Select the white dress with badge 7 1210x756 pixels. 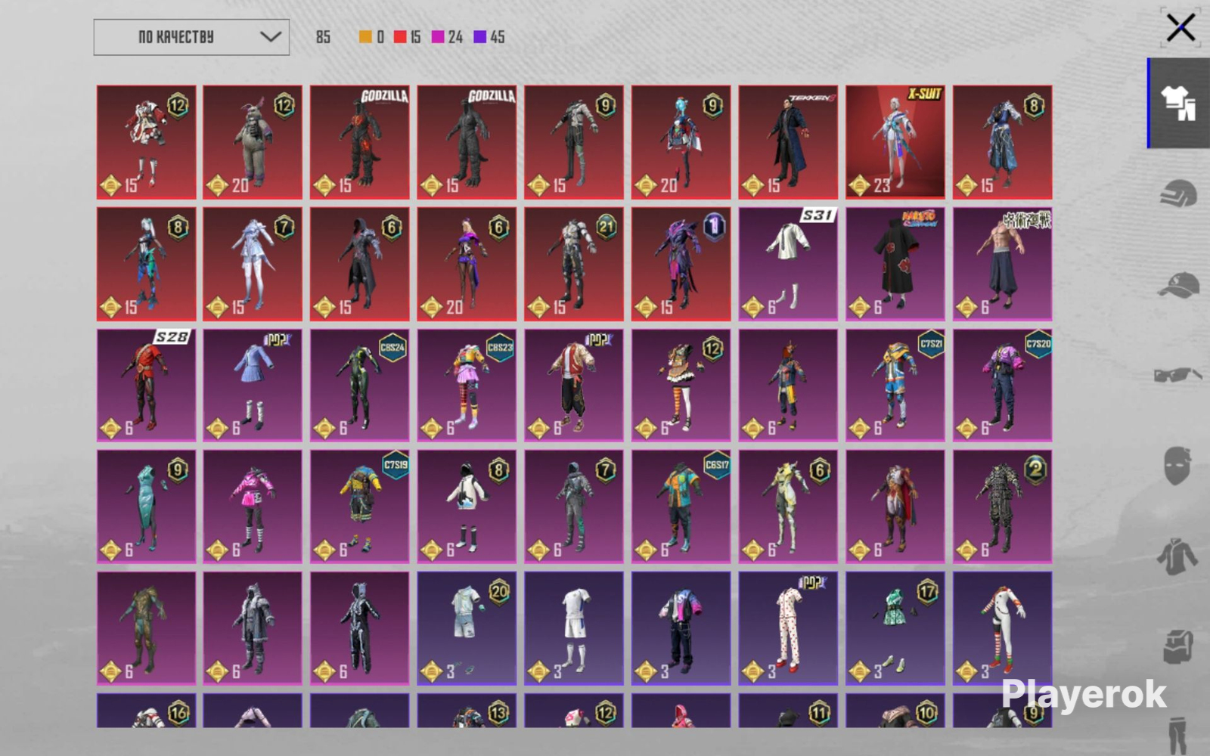click(253, 264)
